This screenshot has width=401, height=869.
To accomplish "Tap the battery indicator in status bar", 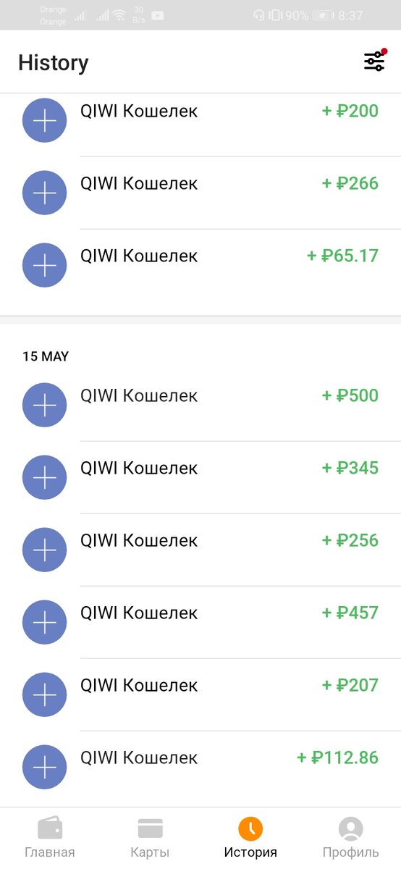I will [x=322, y=15].
